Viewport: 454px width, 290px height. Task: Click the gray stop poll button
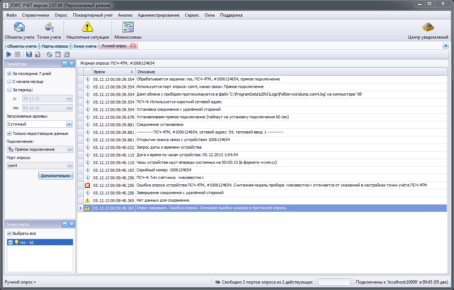point(17,54)
